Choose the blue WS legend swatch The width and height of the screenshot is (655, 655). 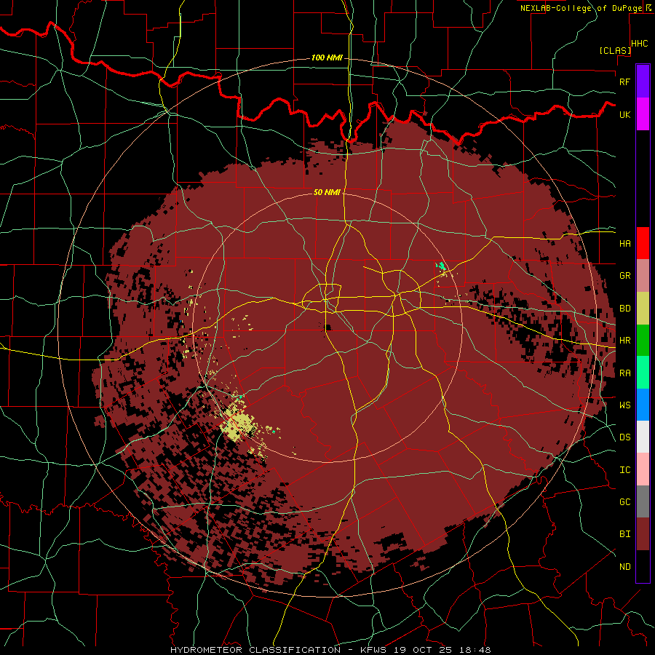tap(643, 405)
